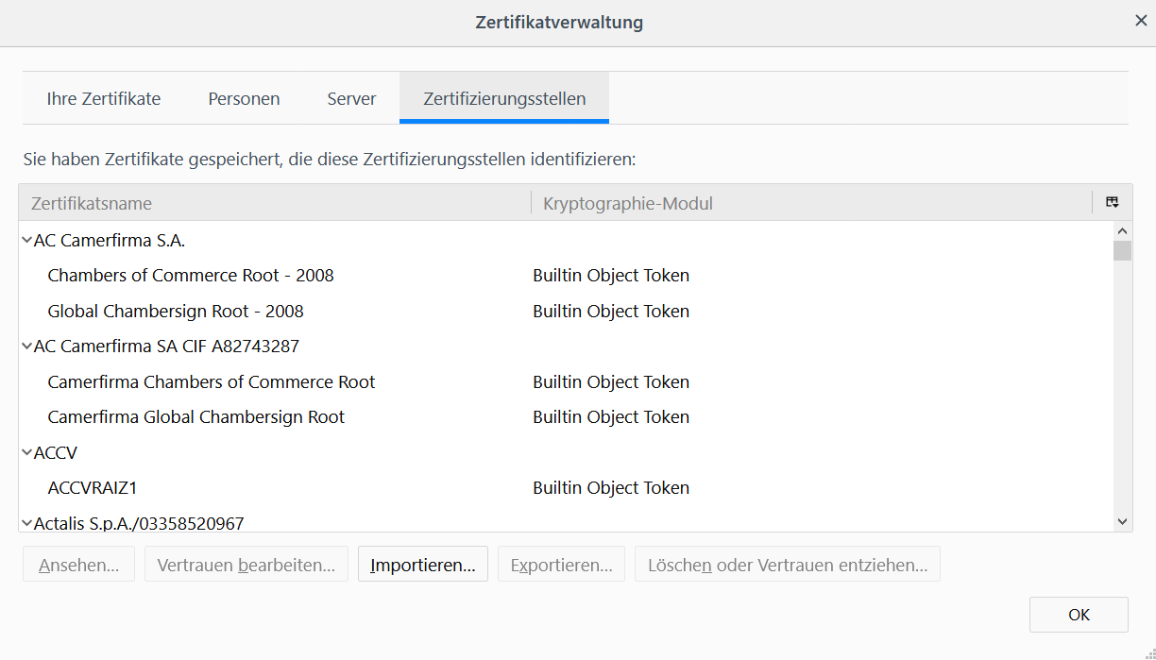Select the AC Camerfirma S.A. row label
1156x660 pixels.
pyautogui.click(x=110, y=240)
